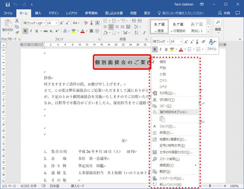Toggle center alignment in Paragraph group

click(111, 27)
